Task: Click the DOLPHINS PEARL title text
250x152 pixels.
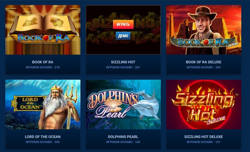Action: click(x=123, y=137)
